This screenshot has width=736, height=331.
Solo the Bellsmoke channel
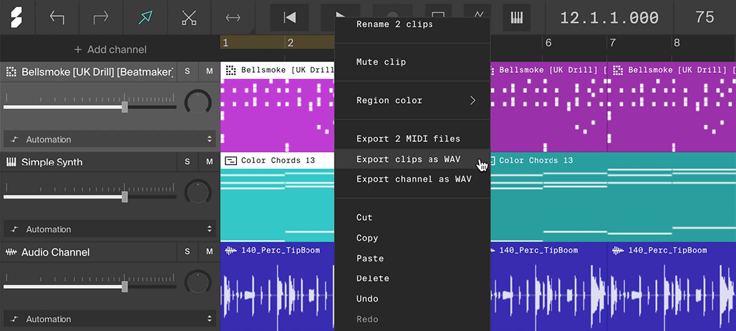pyautogui.click(x=187, y=72)
